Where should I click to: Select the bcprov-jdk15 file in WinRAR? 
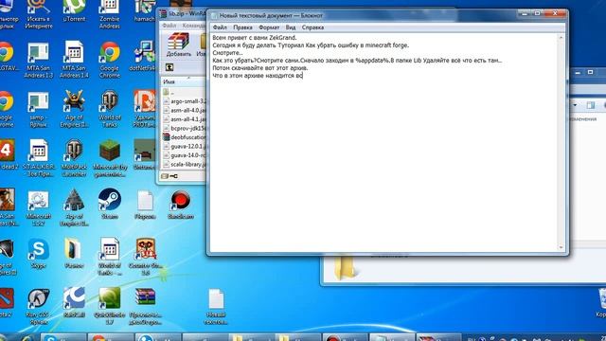tap(185, 128)
